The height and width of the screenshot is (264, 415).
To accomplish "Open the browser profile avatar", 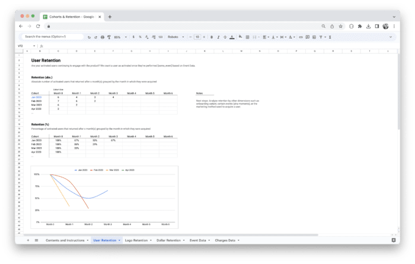I will point(385,26).
